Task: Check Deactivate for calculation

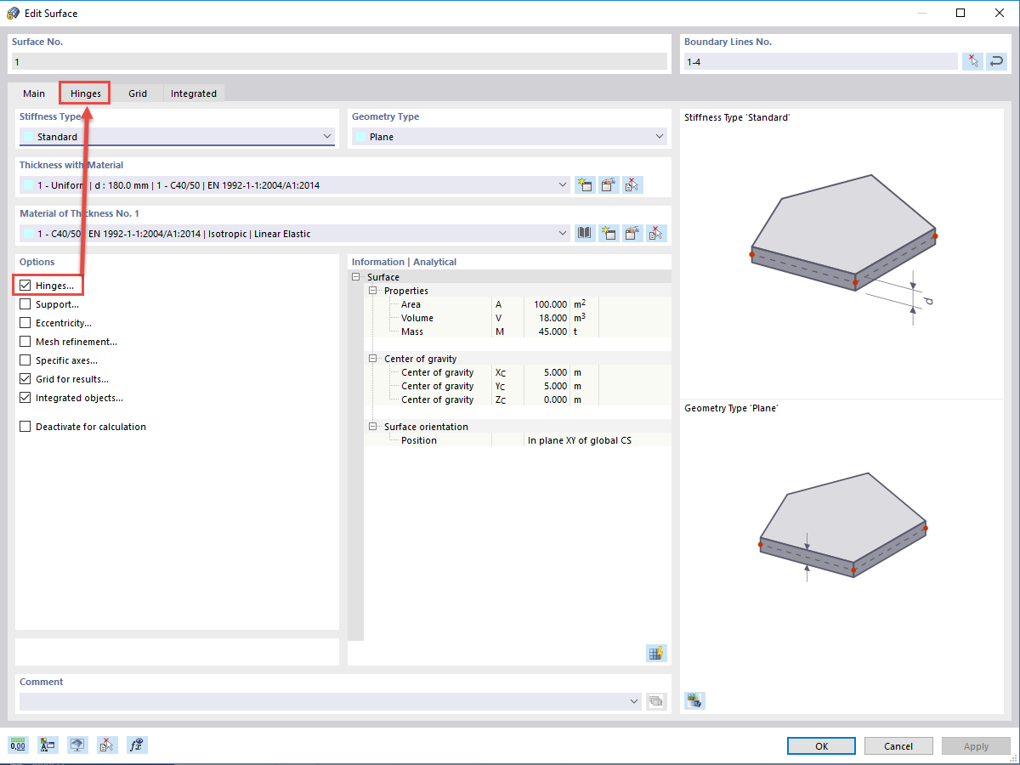Action: 25,427
